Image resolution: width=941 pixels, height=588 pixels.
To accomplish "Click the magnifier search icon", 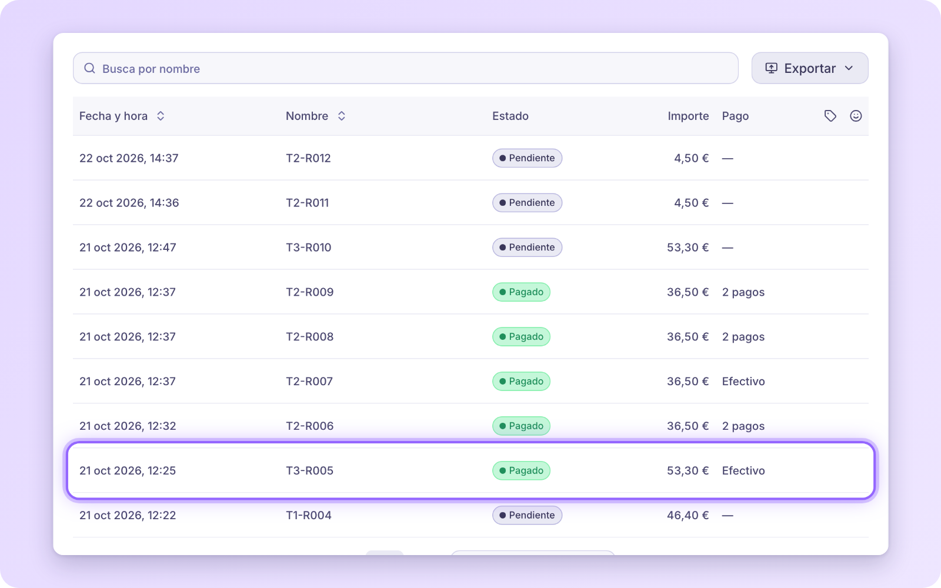I will (89, 68).
